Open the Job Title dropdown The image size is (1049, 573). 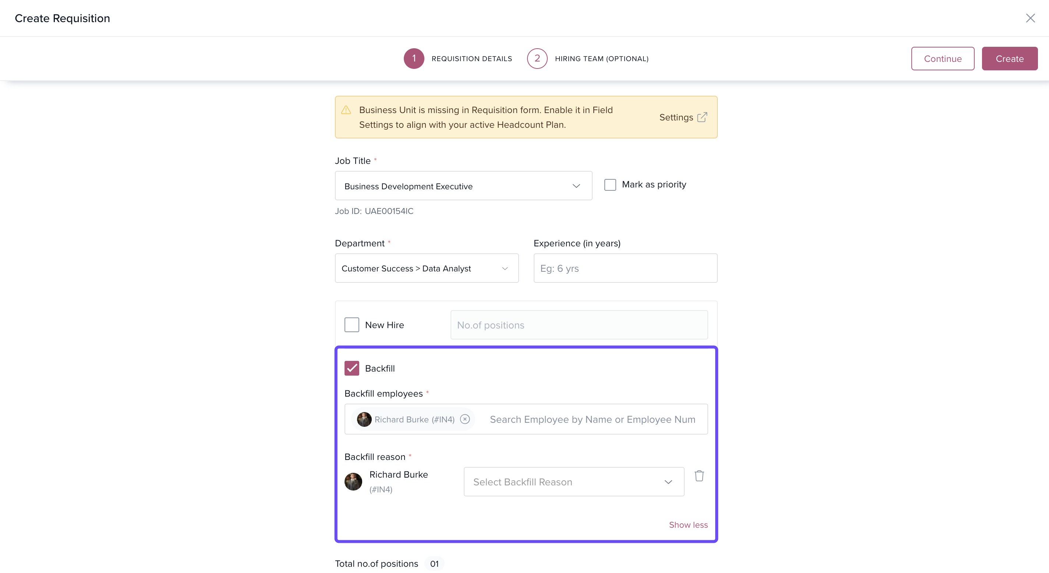(x=463, y=186)
